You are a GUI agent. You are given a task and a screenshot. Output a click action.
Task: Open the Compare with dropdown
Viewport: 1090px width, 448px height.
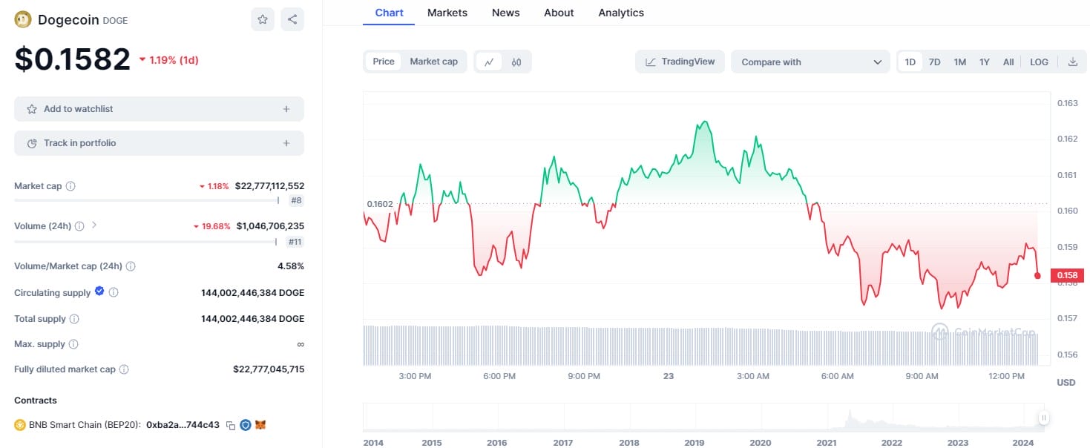(810, 62)
